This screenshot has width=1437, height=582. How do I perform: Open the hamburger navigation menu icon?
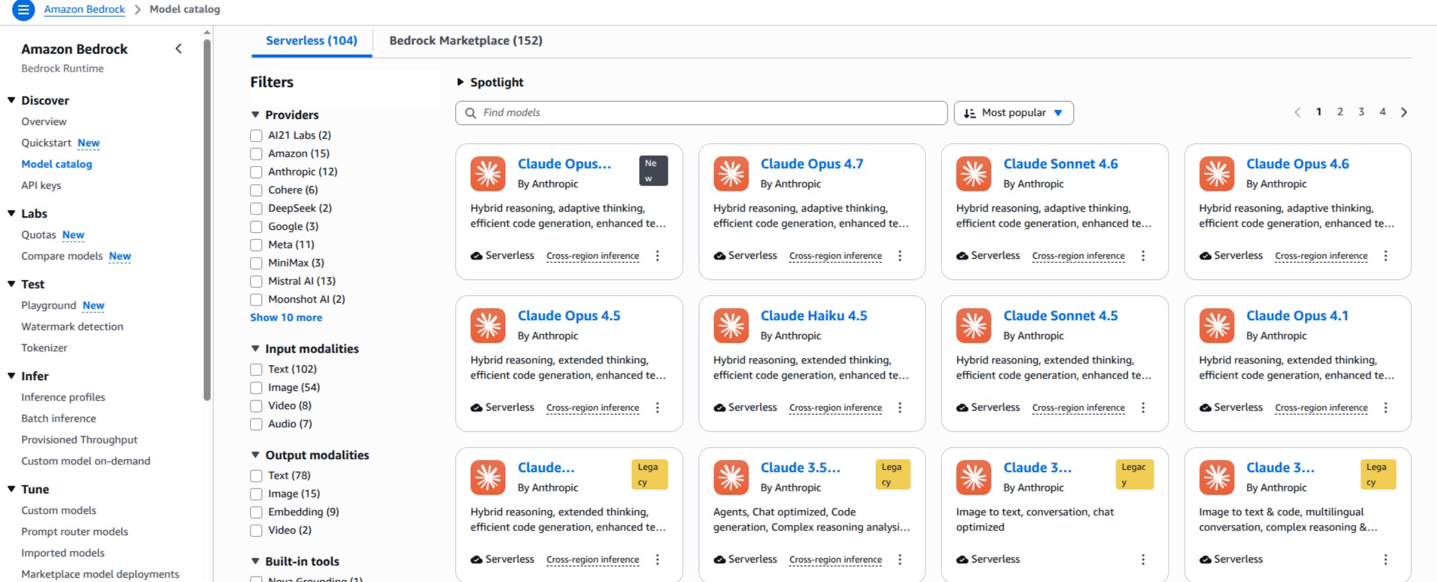(x=23, y=10)
